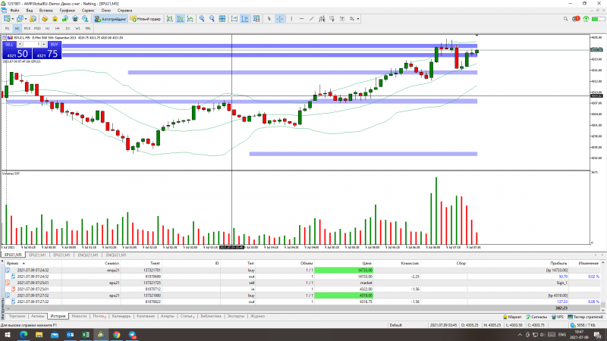This screenshot has width=607, height=341.
Task: Switch chart to candlesticks mode
Action: pyautogui.click(x=180, y=18)
